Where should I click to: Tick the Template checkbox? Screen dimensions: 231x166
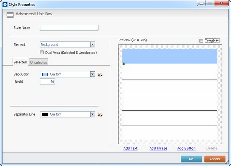point(201,41)
